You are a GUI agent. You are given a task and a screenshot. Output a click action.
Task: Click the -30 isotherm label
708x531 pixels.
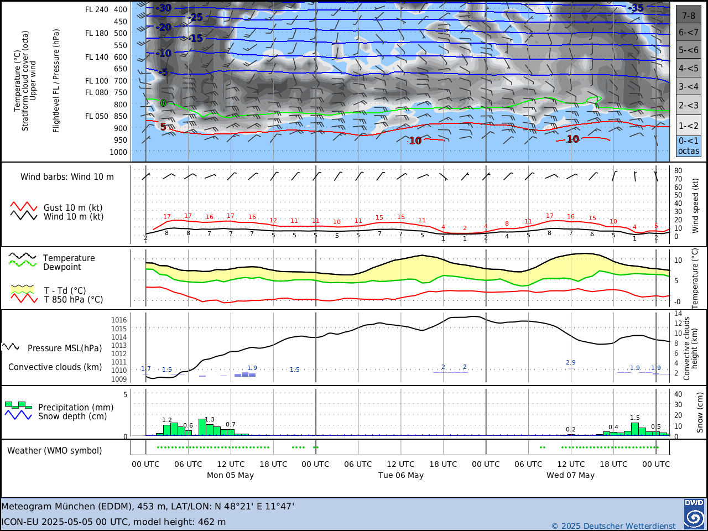coord(163,8)
